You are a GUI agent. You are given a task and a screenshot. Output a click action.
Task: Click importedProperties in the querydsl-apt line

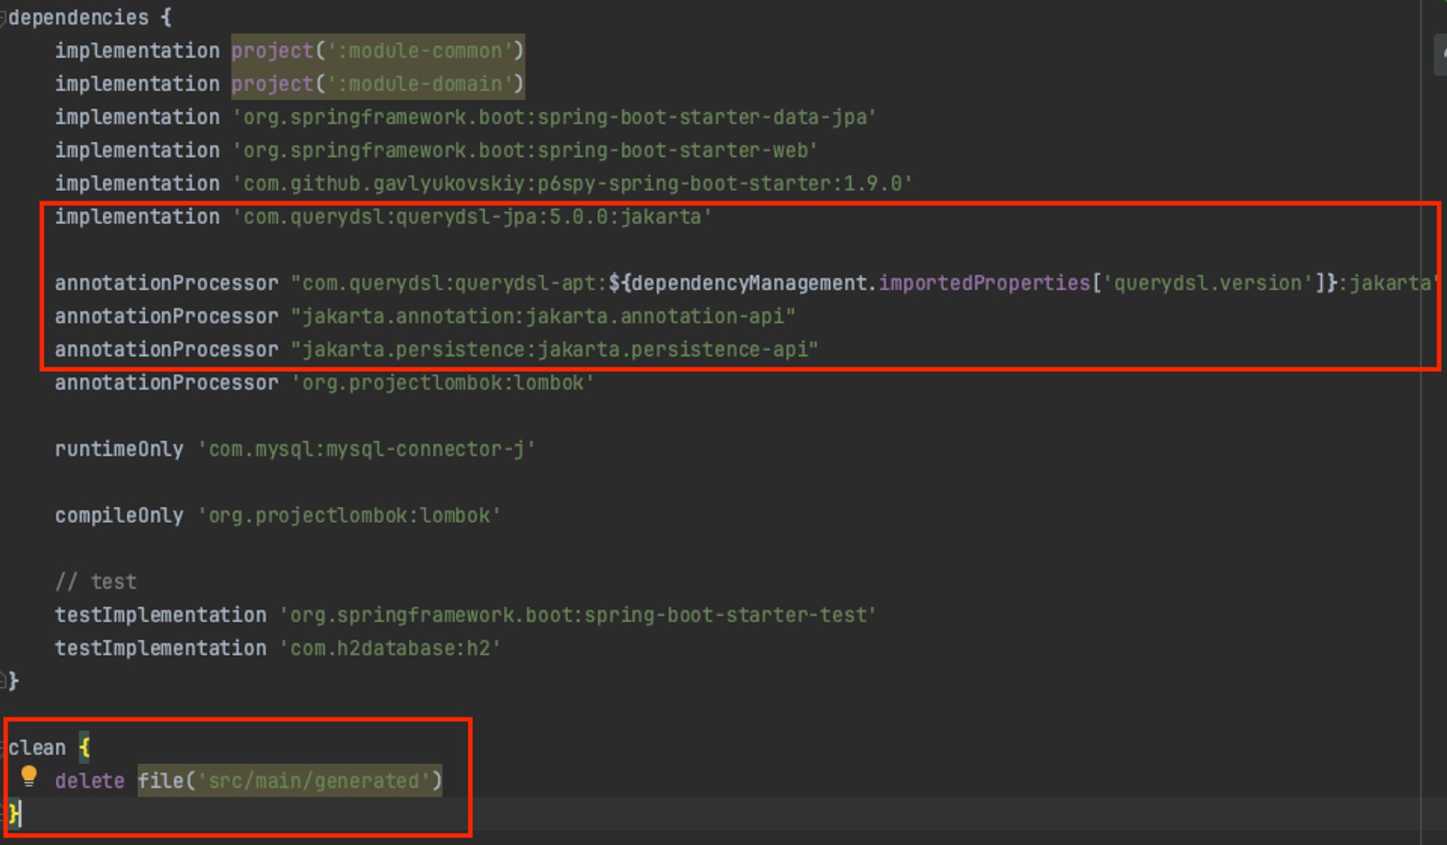(x=984, y=283)
